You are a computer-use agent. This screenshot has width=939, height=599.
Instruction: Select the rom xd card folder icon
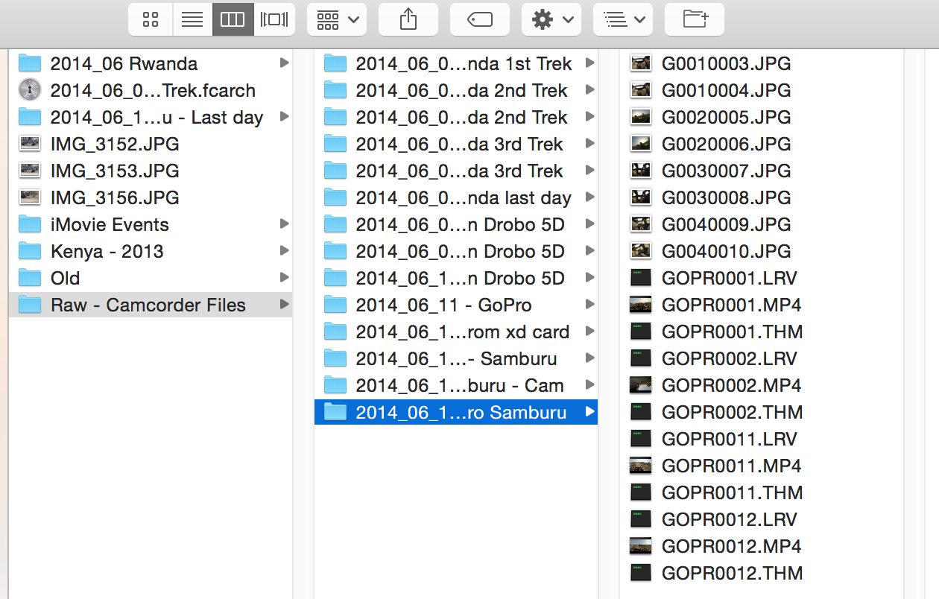pyautogui.click(x=335, y=332)
